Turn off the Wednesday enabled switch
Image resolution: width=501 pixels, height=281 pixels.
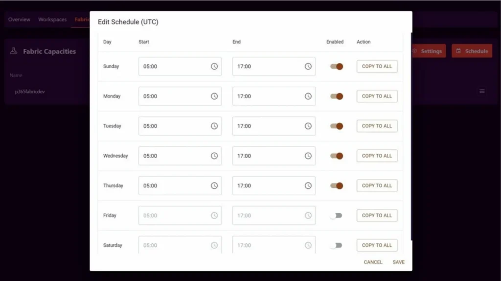[x=337, y=156]
